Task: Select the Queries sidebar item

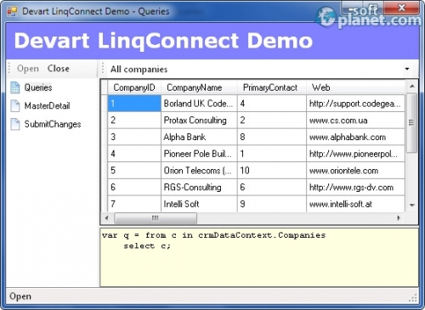Action: point(38,87)
